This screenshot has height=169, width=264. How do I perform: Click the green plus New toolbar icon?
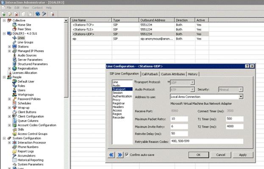4,14
